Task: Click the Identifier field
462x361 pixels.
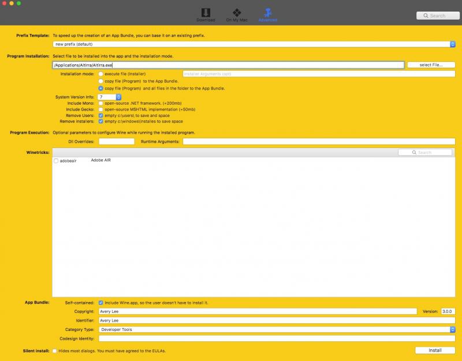Action: tap(277, 321)
